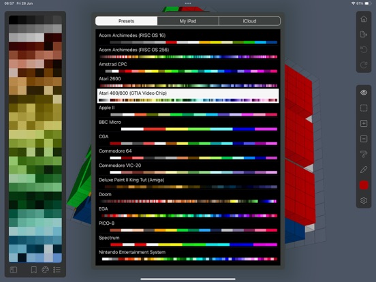The width and height of the screenshot is (376, 282).
Task: Tap the three-dot multitasking indicator
Action: click(x=188, y=3)
